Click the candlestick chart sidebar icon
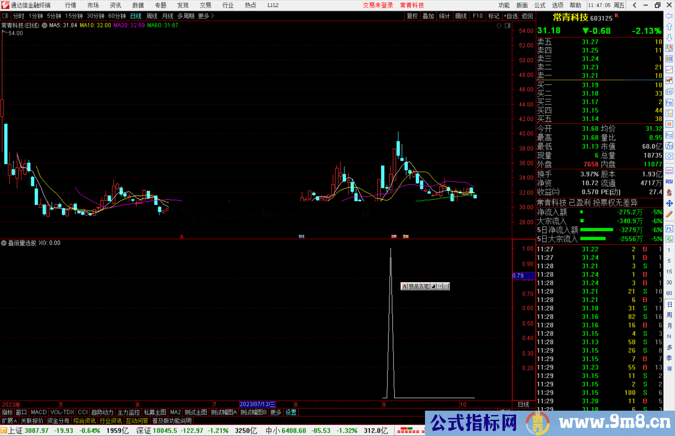The image size is (675, 436). [669, 81]
